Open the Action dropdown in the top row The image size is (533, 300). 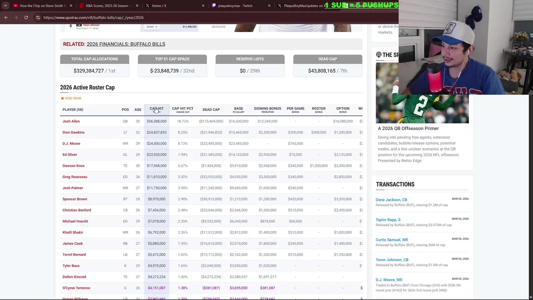pyautogui.click(x=152, y=27)
